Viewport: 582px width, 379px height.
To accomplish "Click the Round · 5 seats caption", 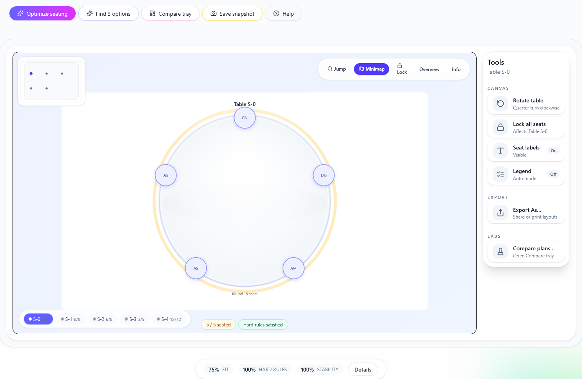I will pyautogui.click(x=245, y=294).
